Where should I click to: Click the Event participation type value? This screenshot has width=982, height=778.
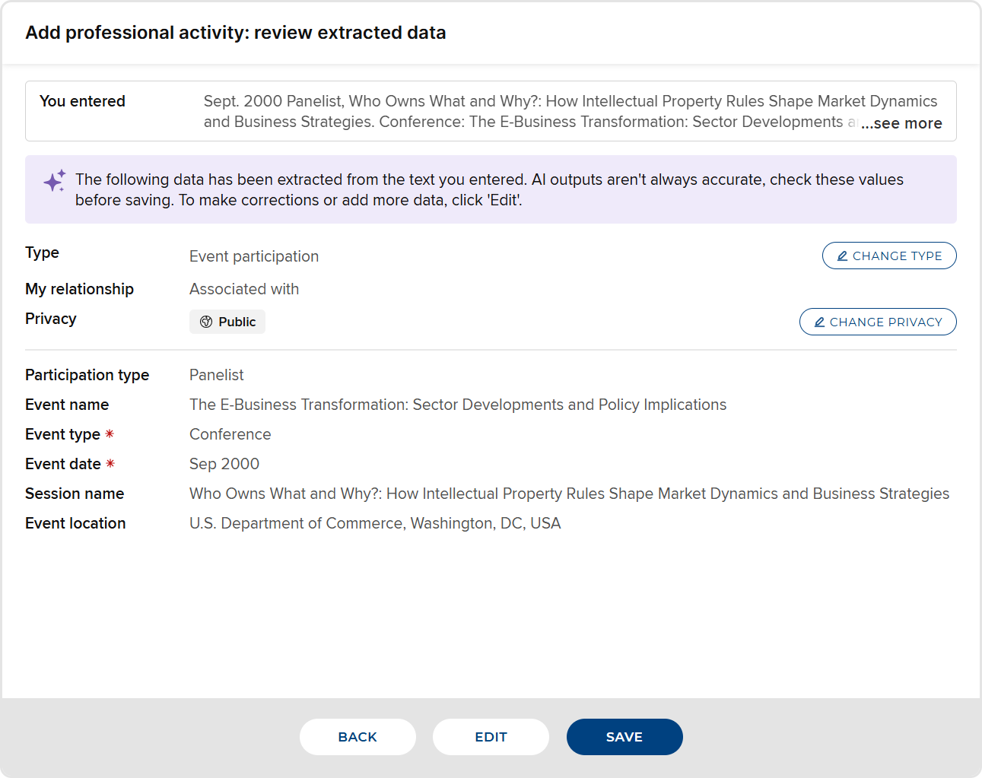254,256
